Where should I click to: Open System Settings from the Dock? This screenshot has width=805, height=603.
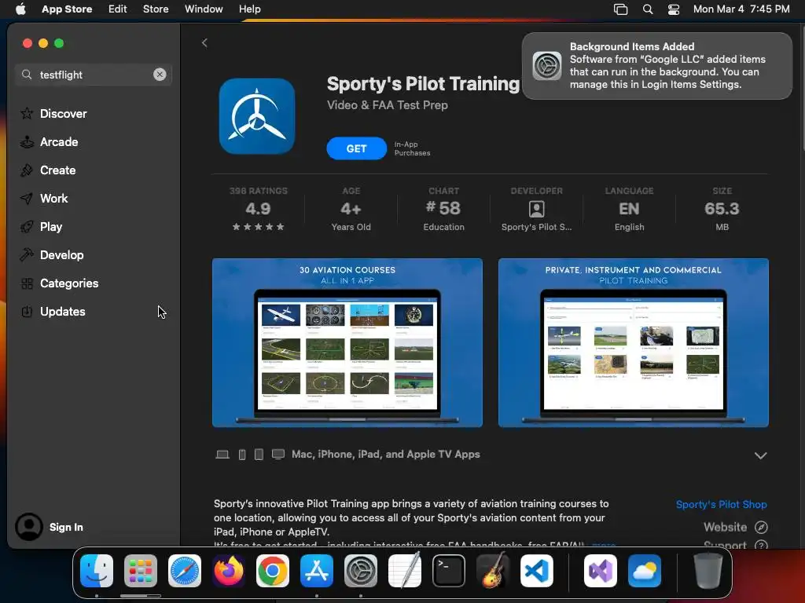(361, 570)
